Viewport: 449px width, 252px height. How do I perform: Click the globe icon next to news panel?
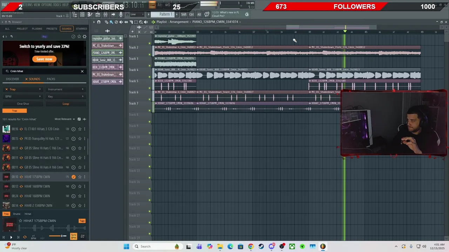pyautogui.click(x=247, y=14)
